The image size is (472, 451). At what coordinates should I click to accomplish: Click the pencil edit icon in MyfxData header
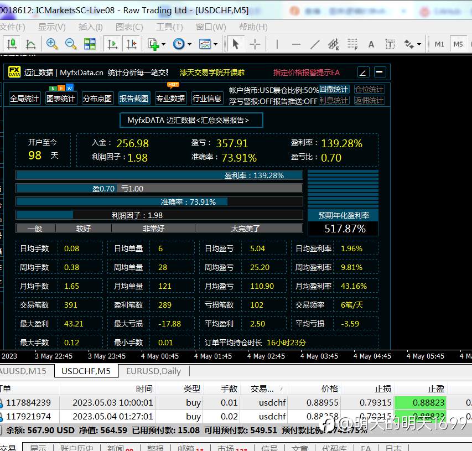pos(363,72)
